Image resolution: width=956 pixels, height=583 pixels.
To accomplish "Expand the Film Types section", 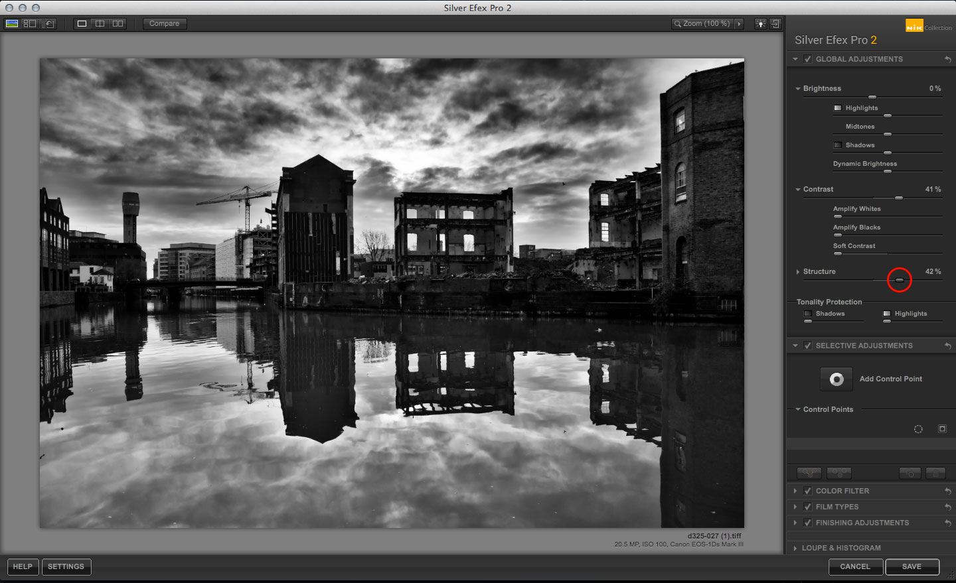I will (x=795, y=507).
